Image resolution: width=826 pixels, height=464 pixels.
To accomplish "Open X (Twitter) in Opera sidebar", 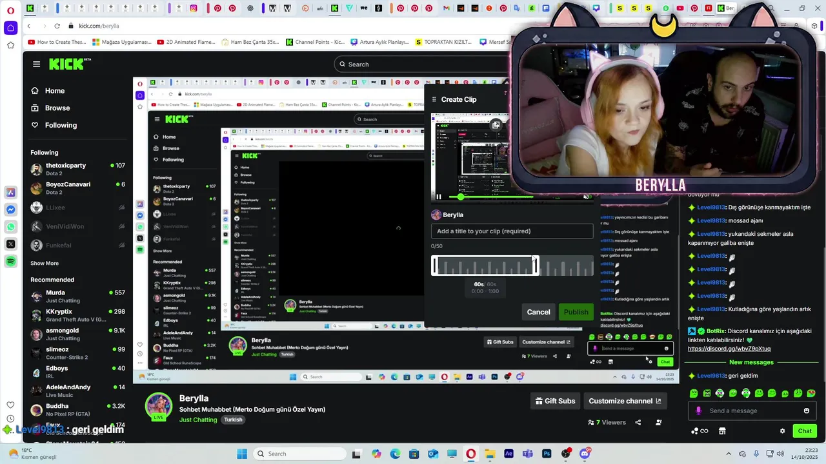I will (10, 244).
